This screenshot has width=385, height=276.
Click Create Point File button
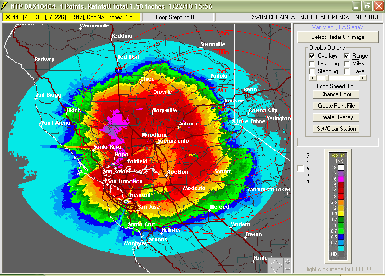[336, 106]
